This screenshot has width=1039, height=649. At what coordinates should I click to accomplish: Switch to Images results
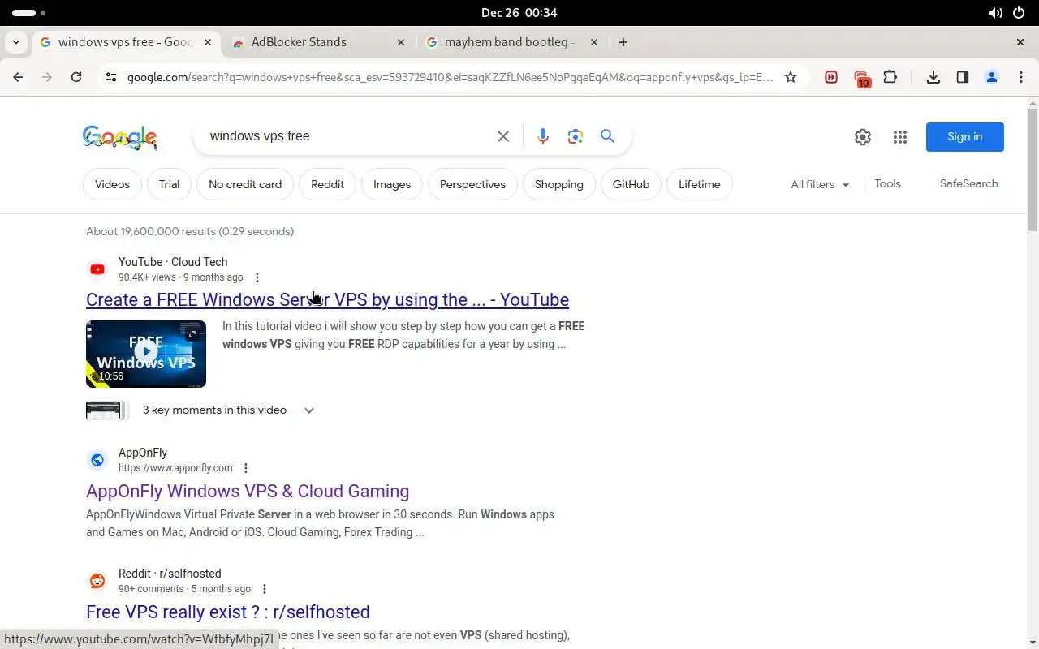(x=392, y=184)
